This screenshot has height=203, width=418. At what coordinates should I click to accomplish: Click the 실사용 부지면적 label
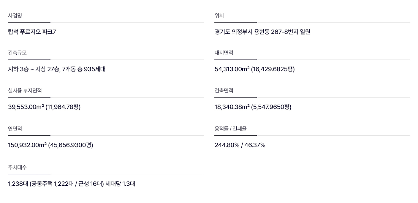pyautogui.click(x=25, y=91)
